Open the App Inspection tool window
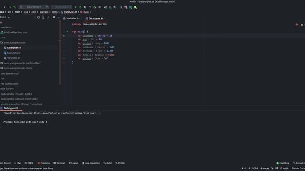305x171 pixels. click(91, 163)
